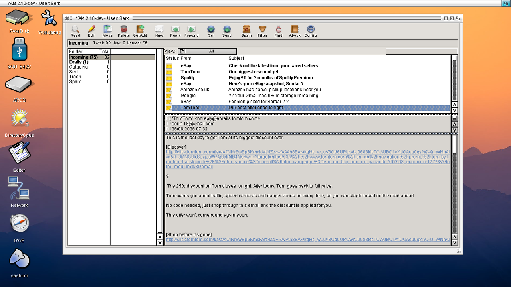Compose a New message

(159, 31)
